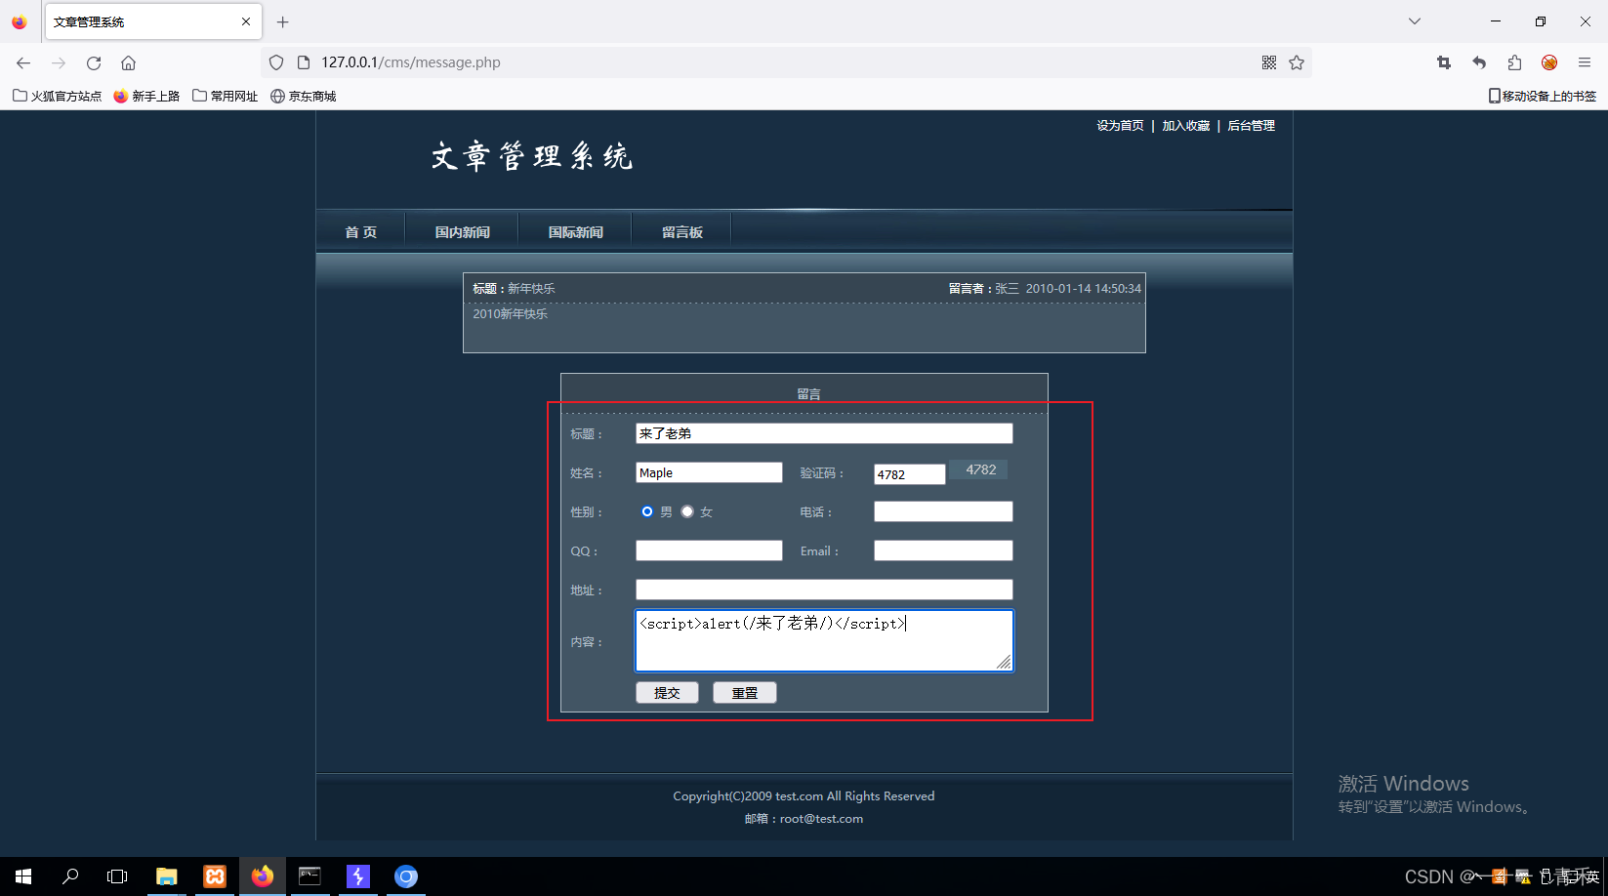Open the Firefox application menu
Viewport: 1608px width, 896px height.
coord(1585,62)
